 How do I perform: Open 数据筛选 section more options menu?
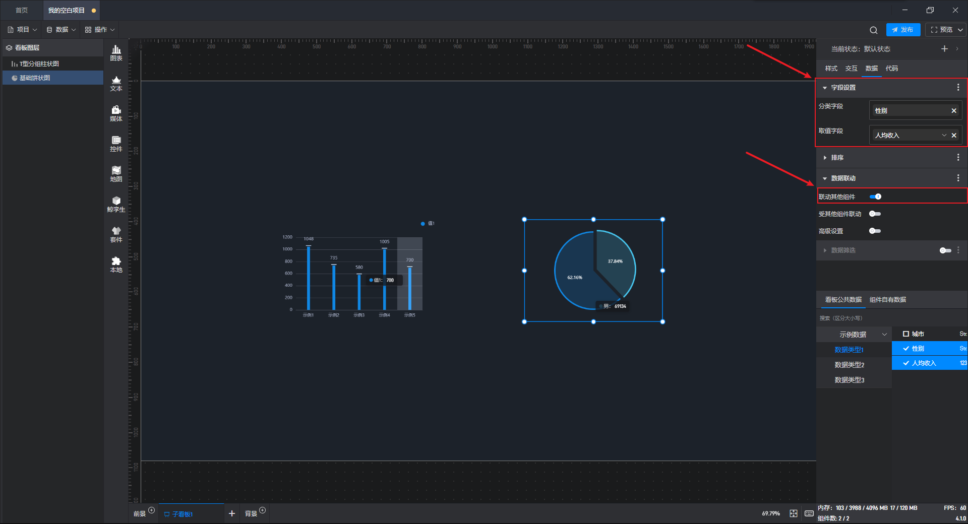pyautogui.click(x=958, y=250)
